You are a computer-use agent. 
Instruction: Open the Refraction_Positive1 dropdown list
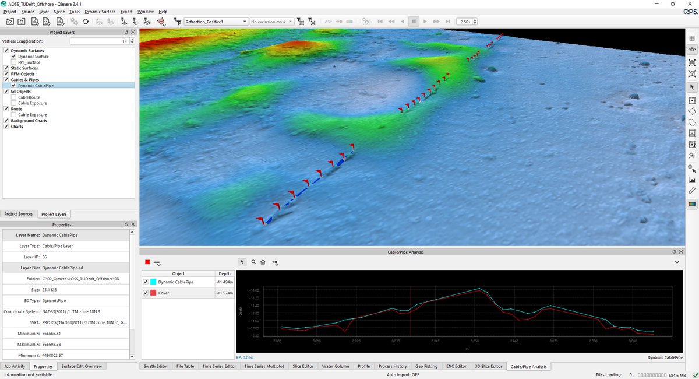[244, 21]
